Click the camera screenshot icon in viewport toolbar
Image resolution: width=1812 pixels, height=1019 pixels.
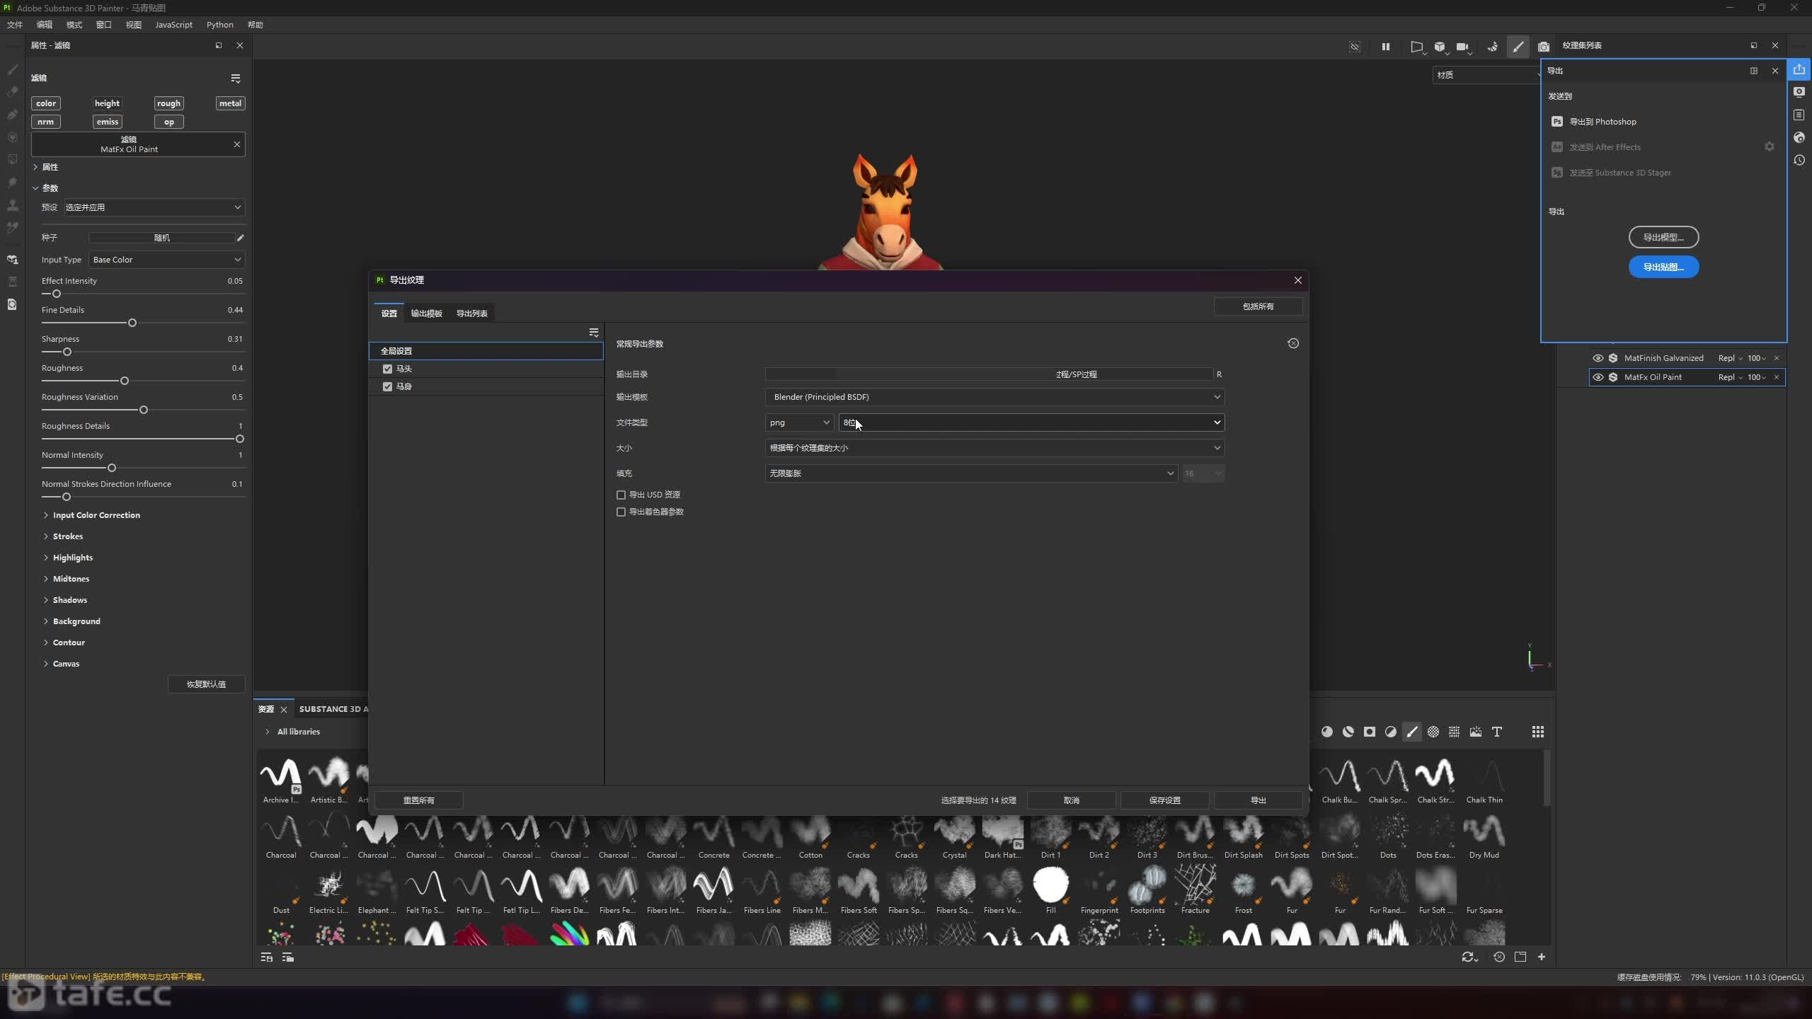tap(1543, 47)
